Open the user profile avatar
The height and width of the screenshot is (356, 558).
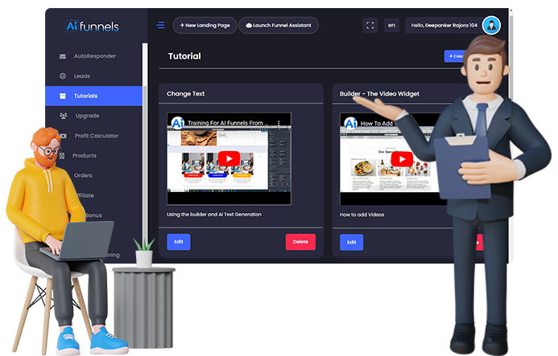pos(491,25)
